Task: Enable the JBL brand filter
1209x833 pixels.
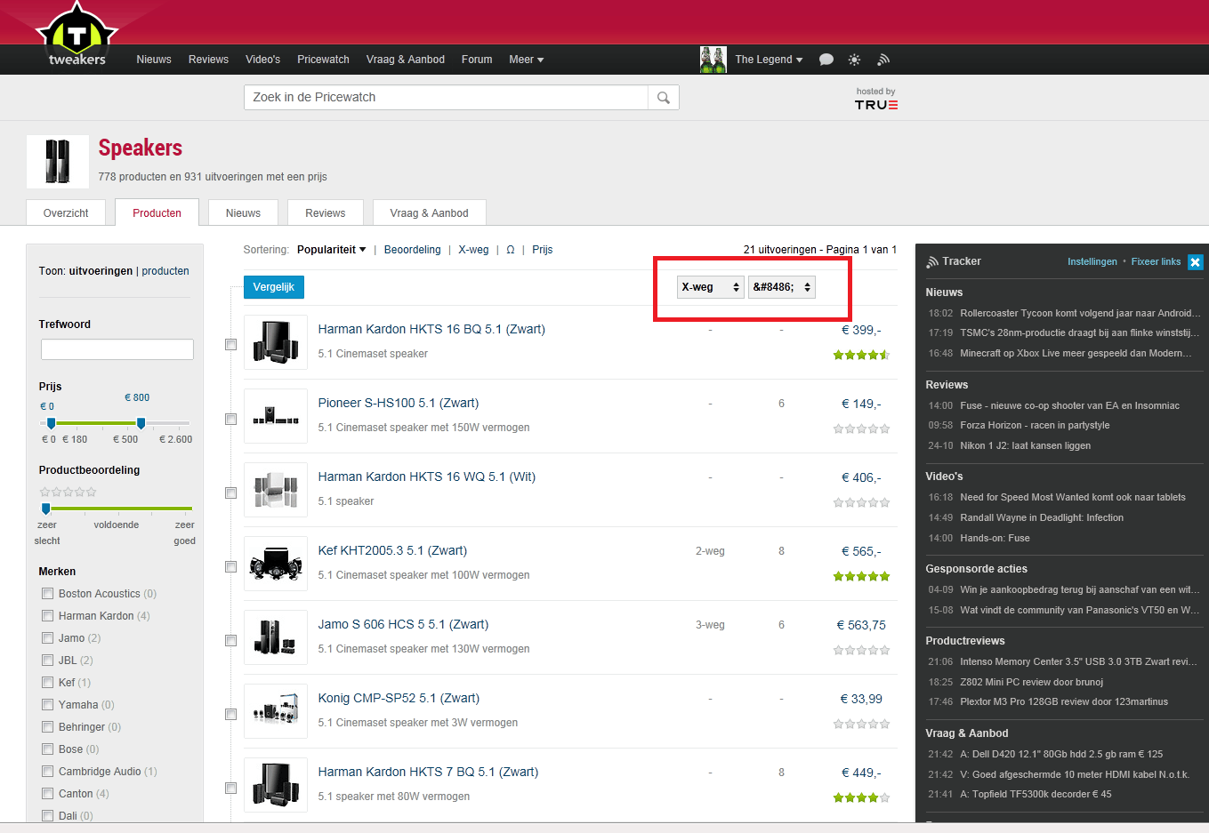Action: coord(48,660)
